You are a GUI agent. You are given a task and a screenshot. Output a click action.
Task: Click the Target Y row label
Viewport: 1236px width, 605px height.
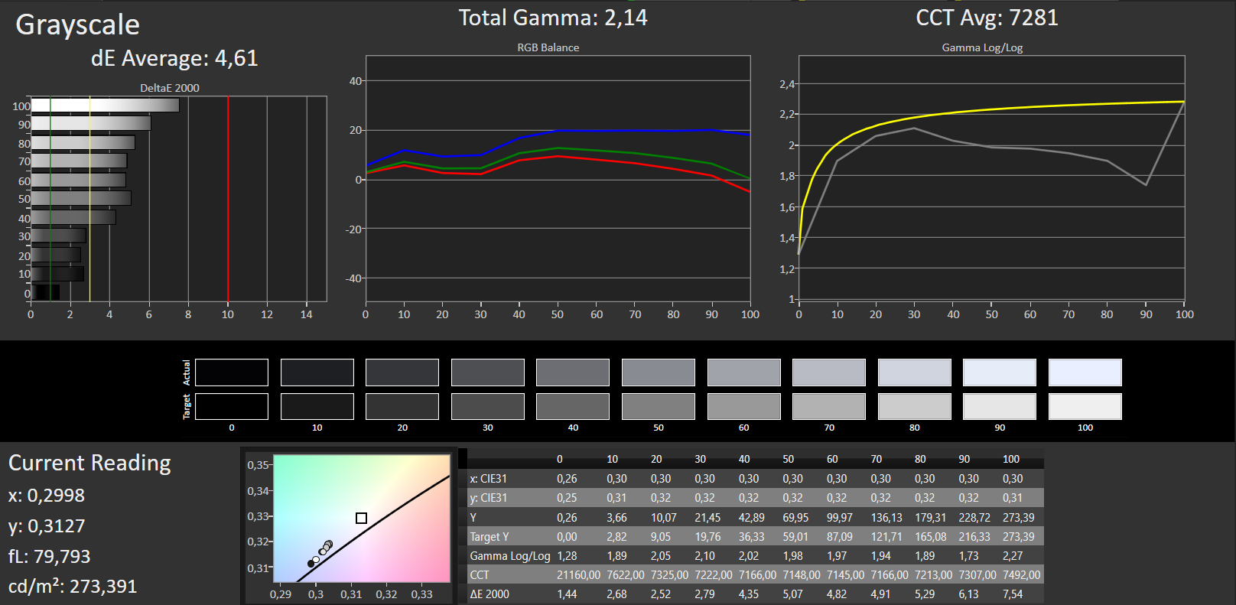(x=490, y=537)
